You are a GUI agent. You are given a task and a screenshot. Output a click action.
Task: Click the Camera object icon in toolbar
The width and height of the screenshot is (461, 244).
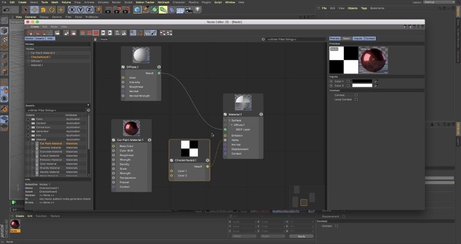click(x=189, y=10)
